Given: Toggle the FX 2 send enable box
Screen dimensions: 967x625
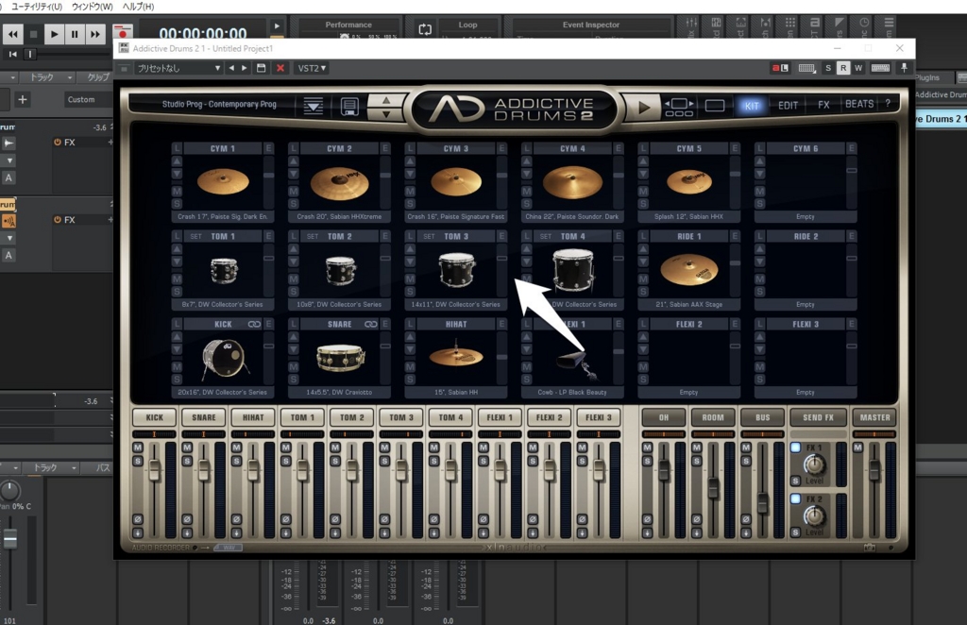Looking at the screenshot, I should (795, 498).
